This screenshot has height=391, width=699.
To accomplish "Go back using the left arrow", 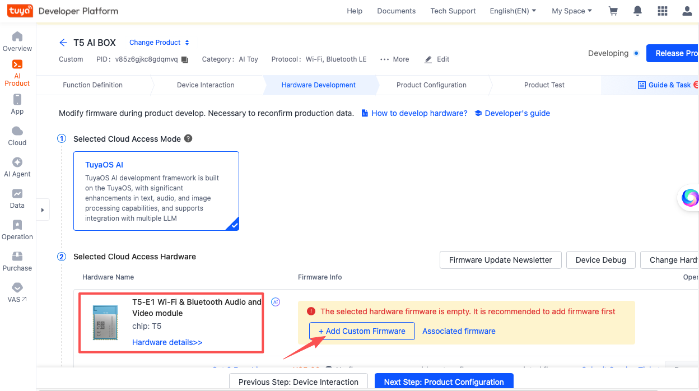I will [x=63, y=43].
